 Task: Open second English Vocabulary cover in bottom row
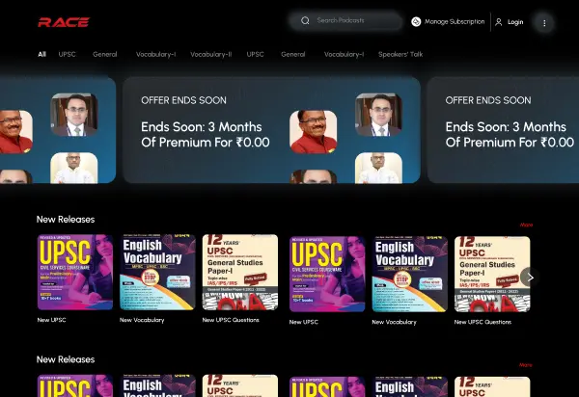pos(410,386)
